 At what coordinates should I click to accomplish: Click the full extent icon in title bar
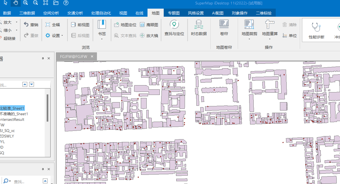[x=46, y=3]
